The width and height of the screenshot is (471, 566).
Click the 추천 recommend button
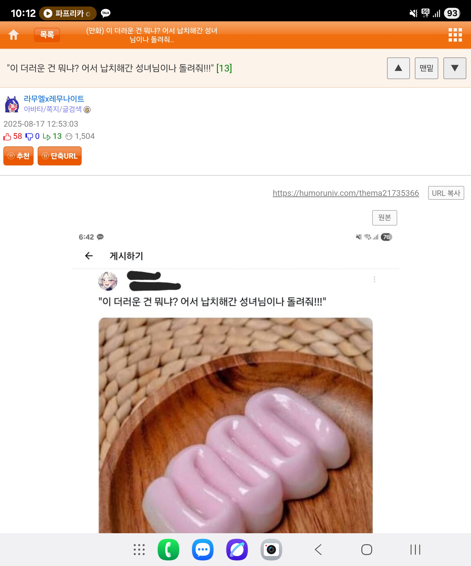coord(18,156)
